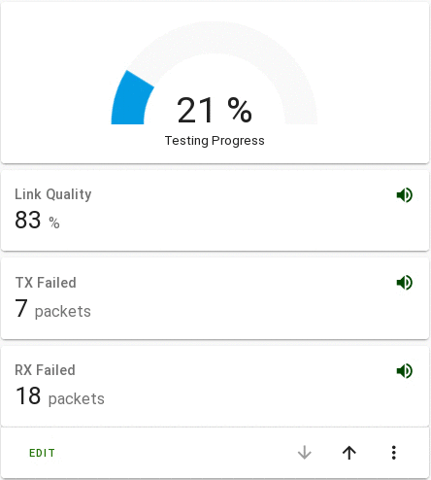The width and height of the screenshot is (431, 480).
Task: Open the Link Quality card title
Action: tap(53, 194)
